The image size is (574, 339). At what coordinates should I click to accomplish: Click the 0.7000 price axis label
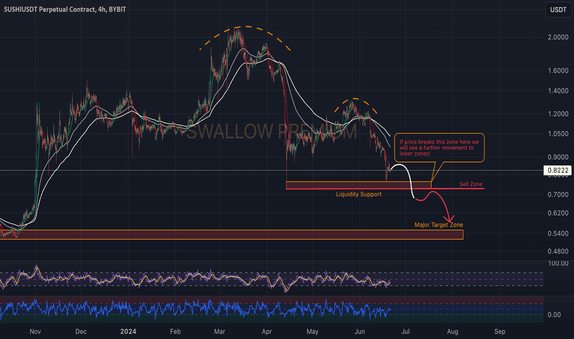click(558, 195)
